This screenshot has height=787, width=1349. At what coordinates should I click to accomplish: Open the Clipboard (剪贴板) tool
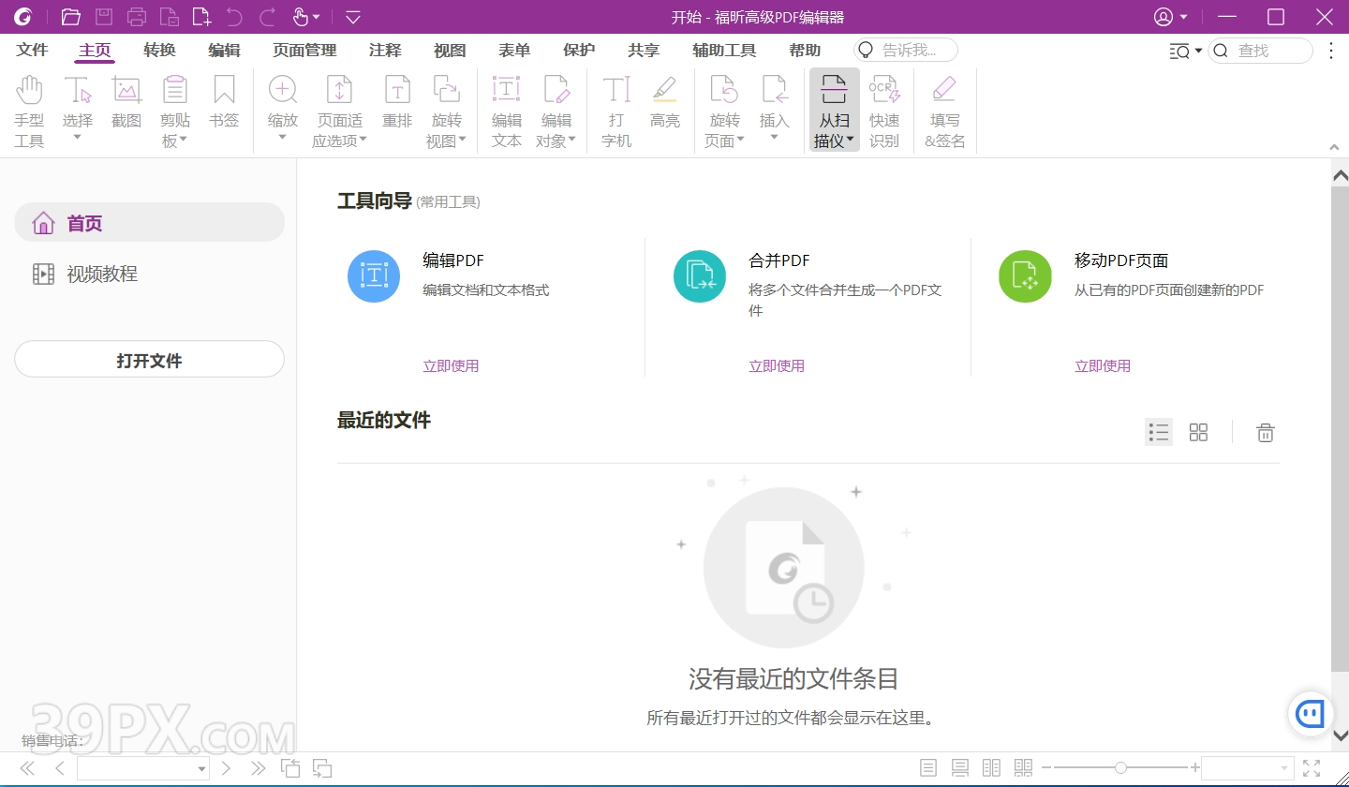coord(175,111)
